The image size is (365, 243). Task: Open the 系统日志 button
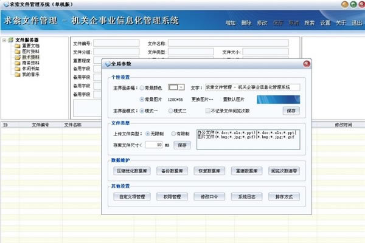coord(246,197)
